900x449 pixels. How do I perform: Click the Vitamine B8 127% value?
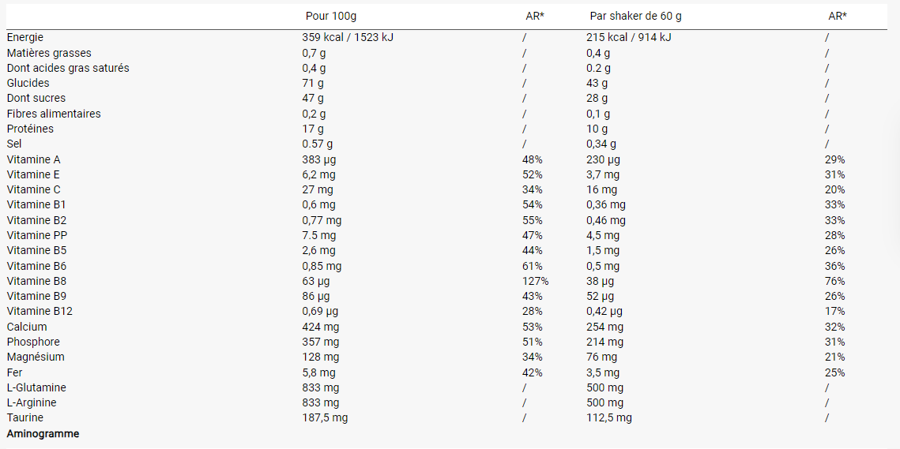(x=535, y=281)
